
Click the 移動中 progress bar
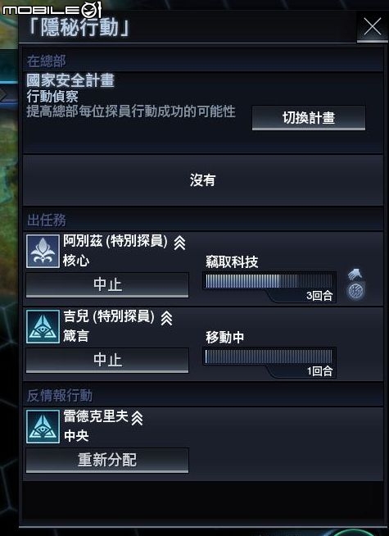pyautogui.click(x=269, y=357)
